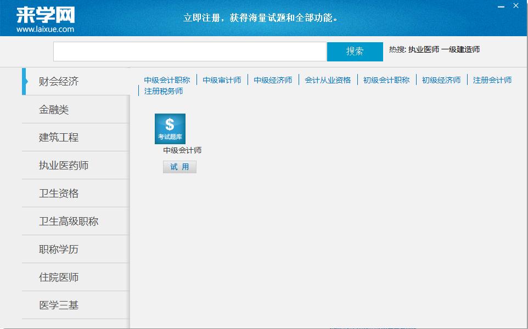
Task: Click the 中级会计师 course label
Action: 182,150
